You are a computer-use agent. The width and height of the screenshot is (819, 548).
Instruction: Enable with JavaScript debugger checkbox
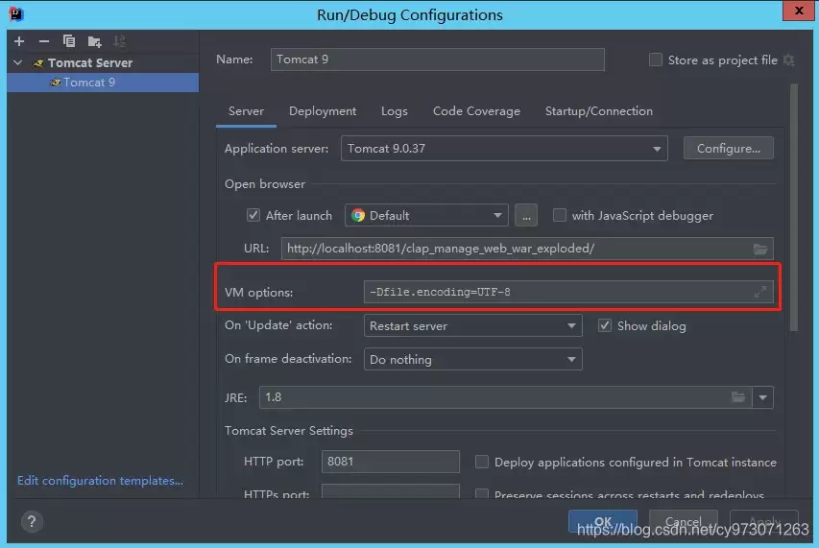click(560, 215)
